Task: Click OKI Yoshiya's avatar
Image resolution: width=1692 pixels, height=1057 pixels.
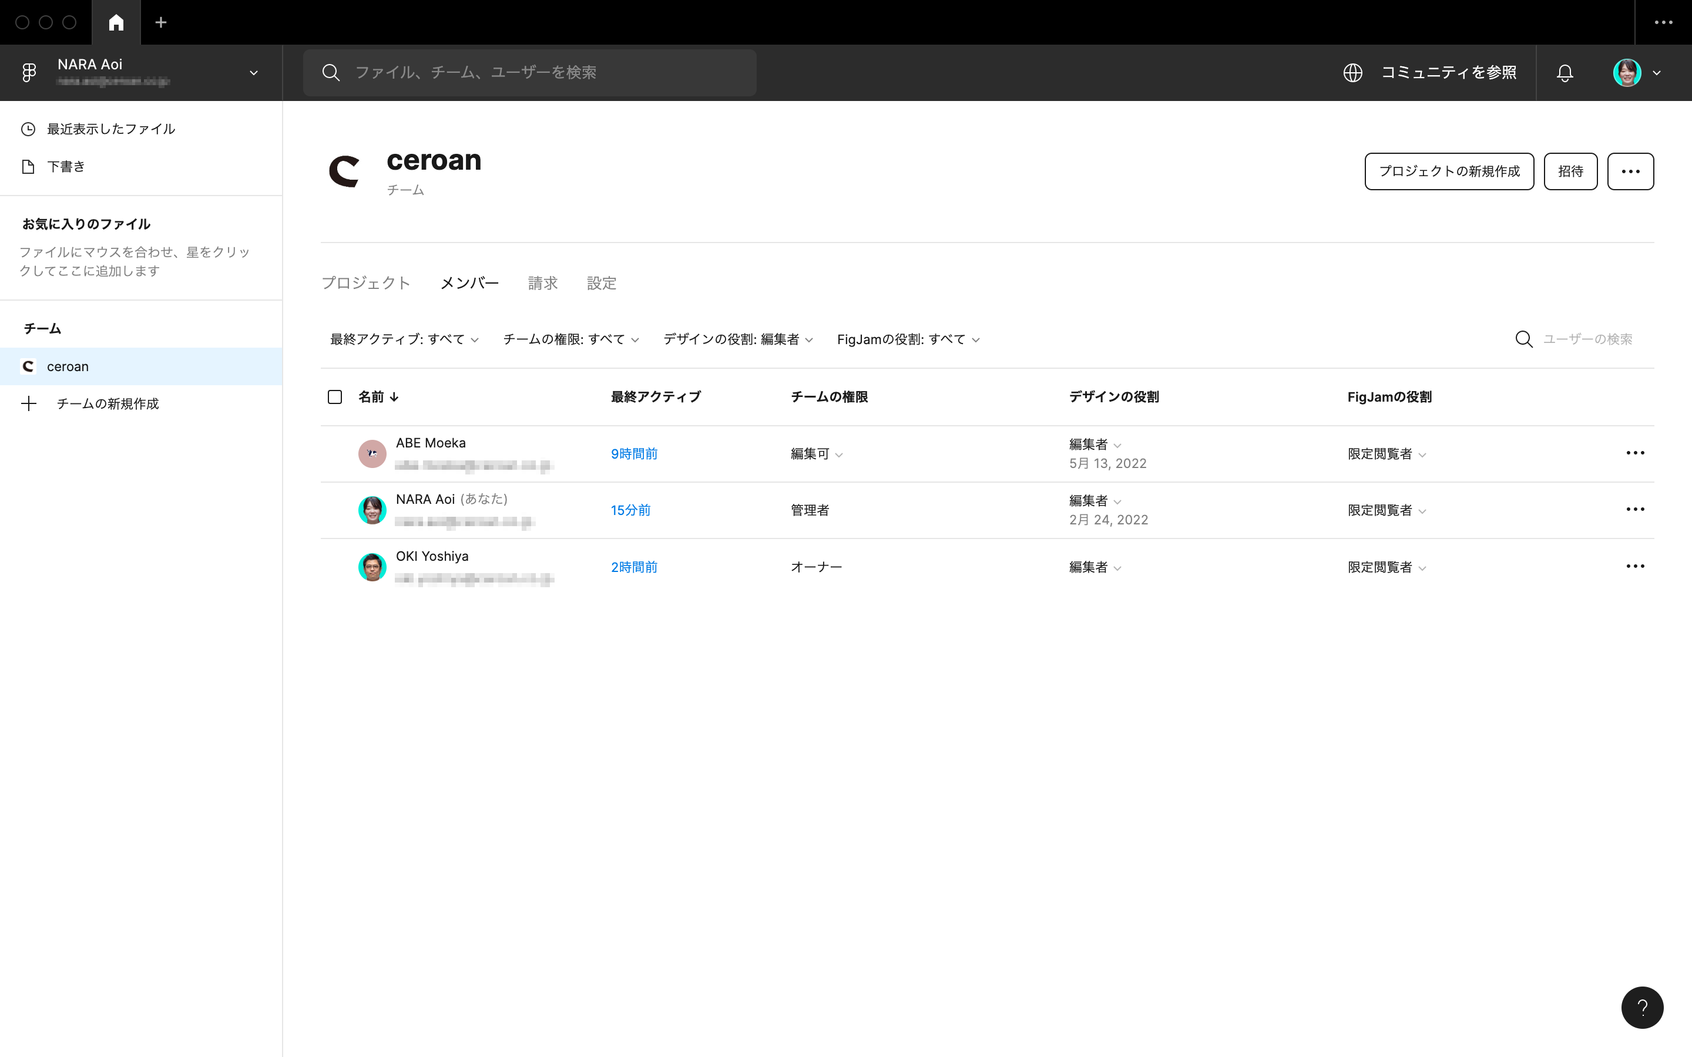Action: point(372,567)
